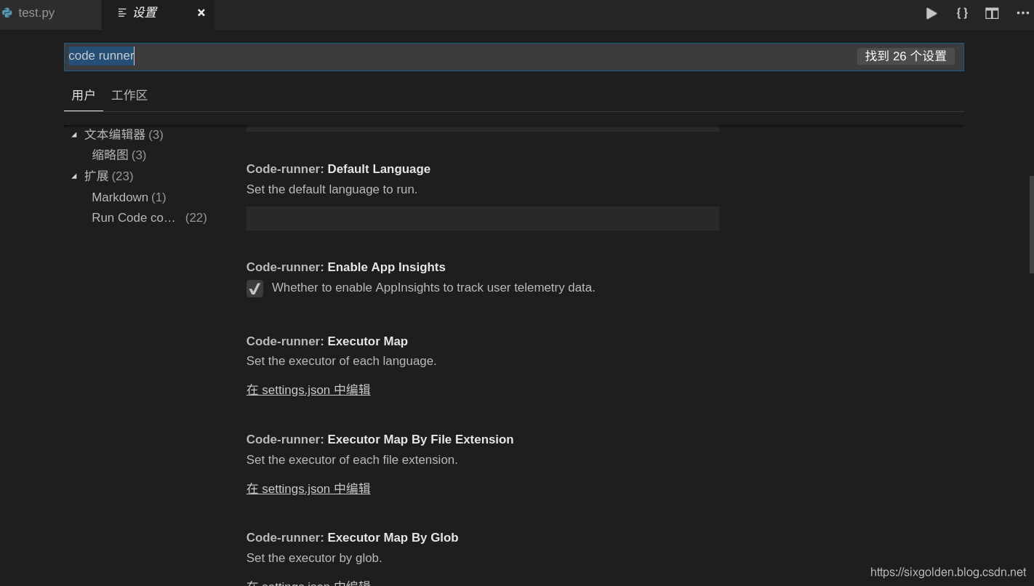Select Markdown (1) in the settings tree
1034x586 pixels.
(129, 197)
